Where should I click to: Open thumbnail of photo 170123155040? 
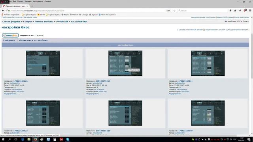[x=208, y=113]
